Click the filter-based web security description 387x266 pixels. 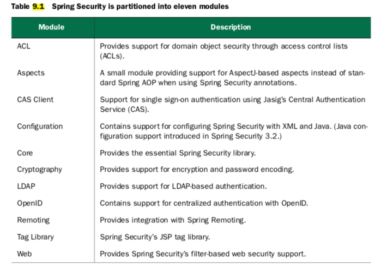(x=202, y=253)
